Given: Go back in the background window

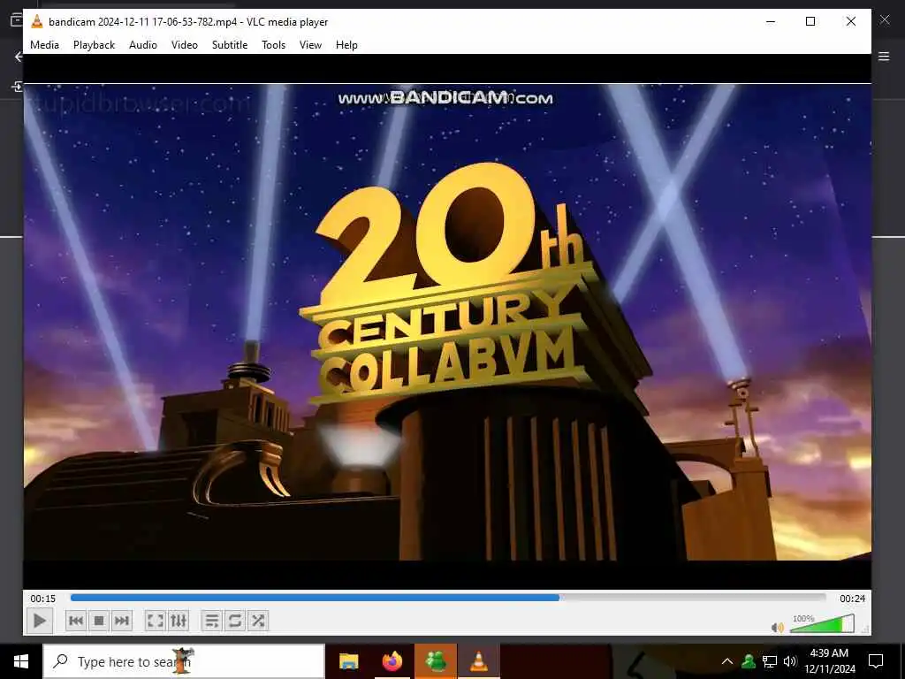Looking at the screenshot, I should [x=19, y=56].
